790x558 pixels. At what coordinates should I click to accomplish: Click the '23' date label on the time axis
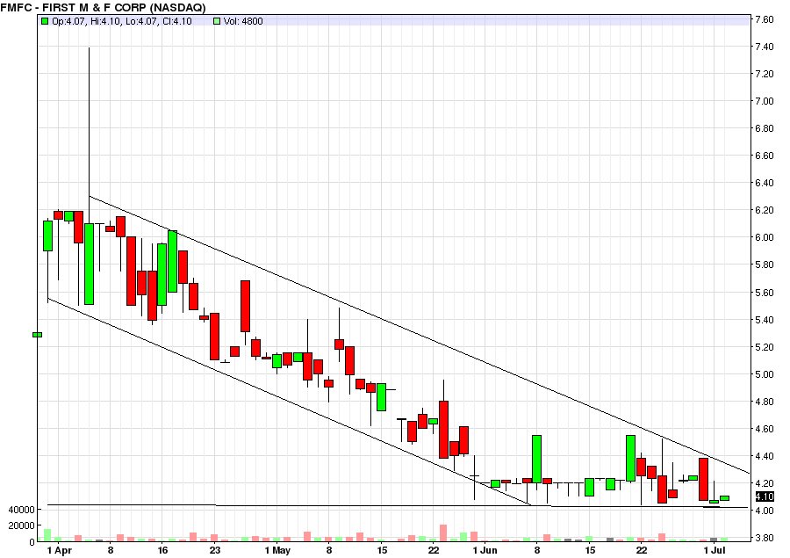pos(215,550)
